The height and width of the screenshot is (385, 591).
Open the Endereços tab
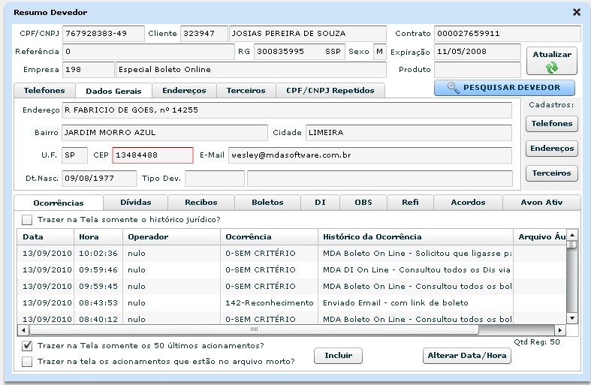(x=184, y=90)
